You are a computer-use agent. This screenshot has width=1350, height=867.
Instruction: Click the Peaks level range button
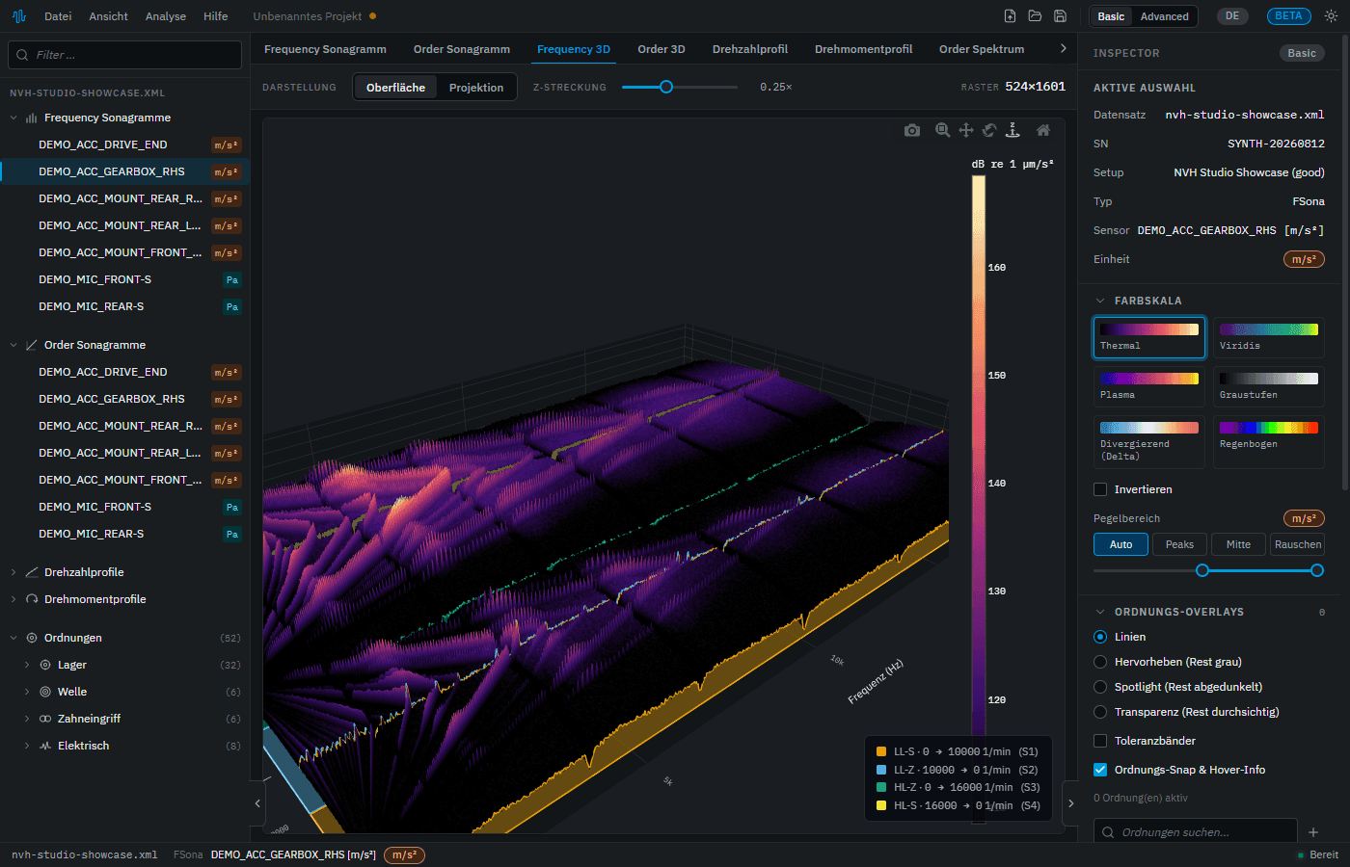pos(1179,544)
